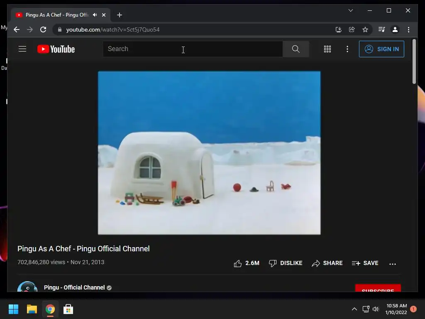
Task: Click the network icon in system tray
Action: pyautogui.click(x=366, y=309)
